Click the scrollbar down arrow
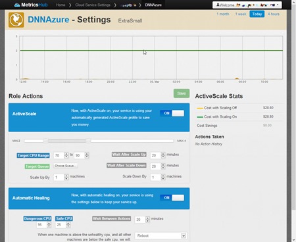The image size is (296, 242). point(293,240)
